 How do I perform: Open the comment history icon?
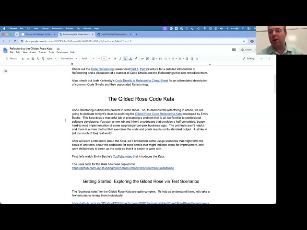tap(234, 50)
